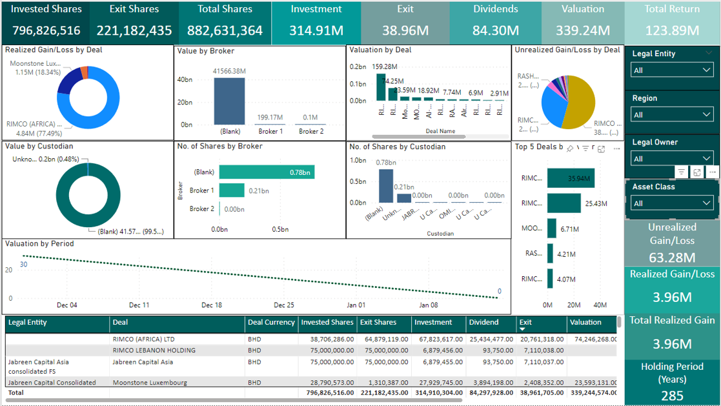Screen dimensions: 721x406
Task: Click focus mode icon on Top 5 Deals
Action: pos(601,149)
